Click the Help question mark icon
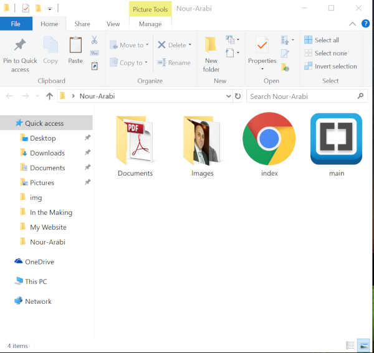This screenshot has height=353, width=374. 365,24
